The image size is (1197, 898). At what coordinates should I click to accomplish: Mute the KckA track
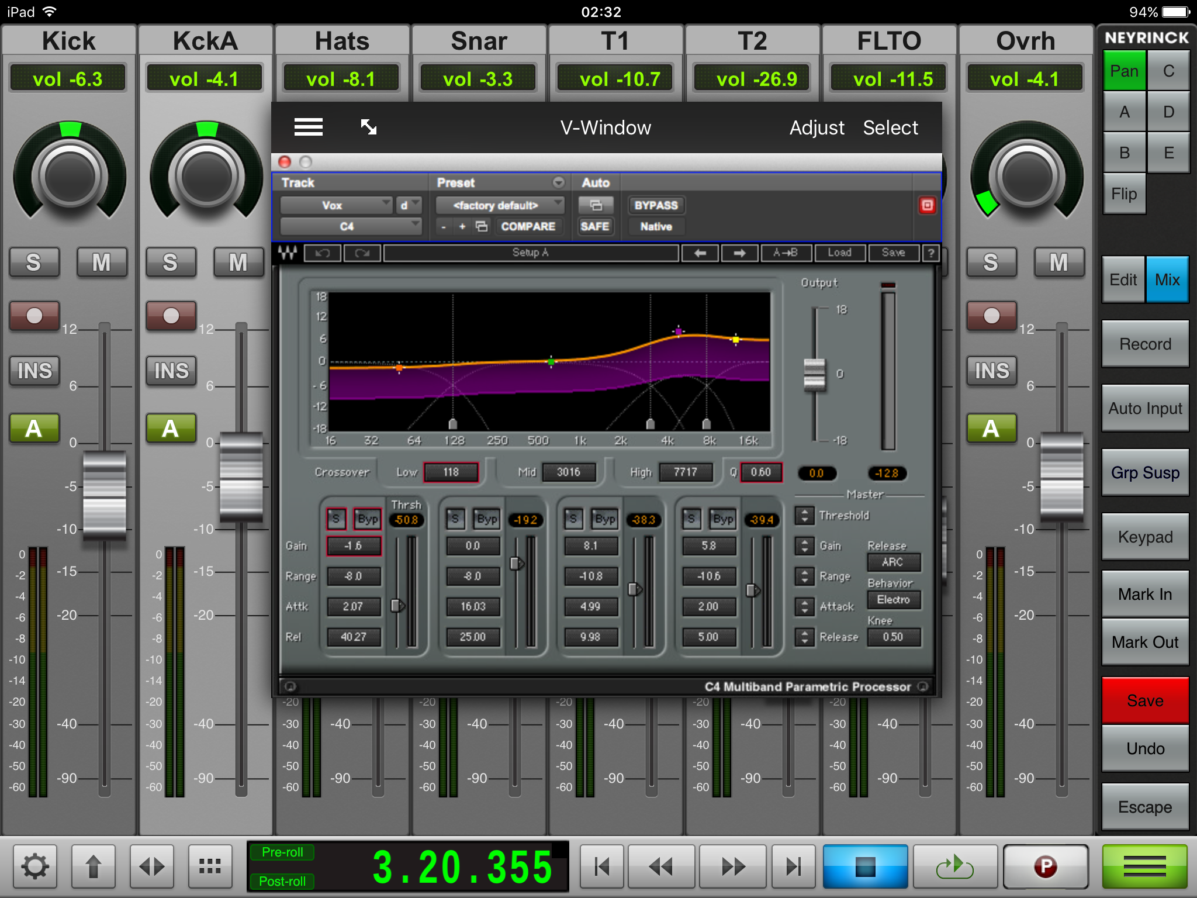coord(238,262)
